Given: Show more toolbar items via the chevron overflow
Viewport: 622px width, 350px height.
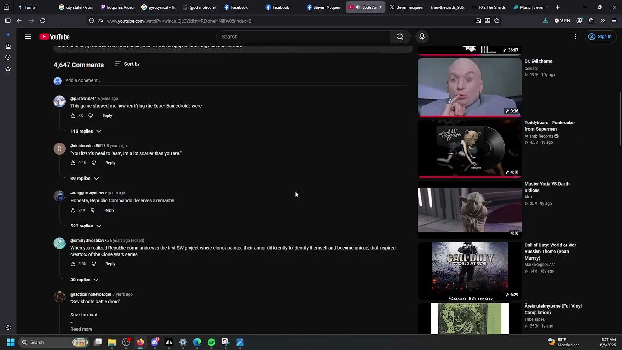Looking at the screenshot, I should [x=603, y=21].
